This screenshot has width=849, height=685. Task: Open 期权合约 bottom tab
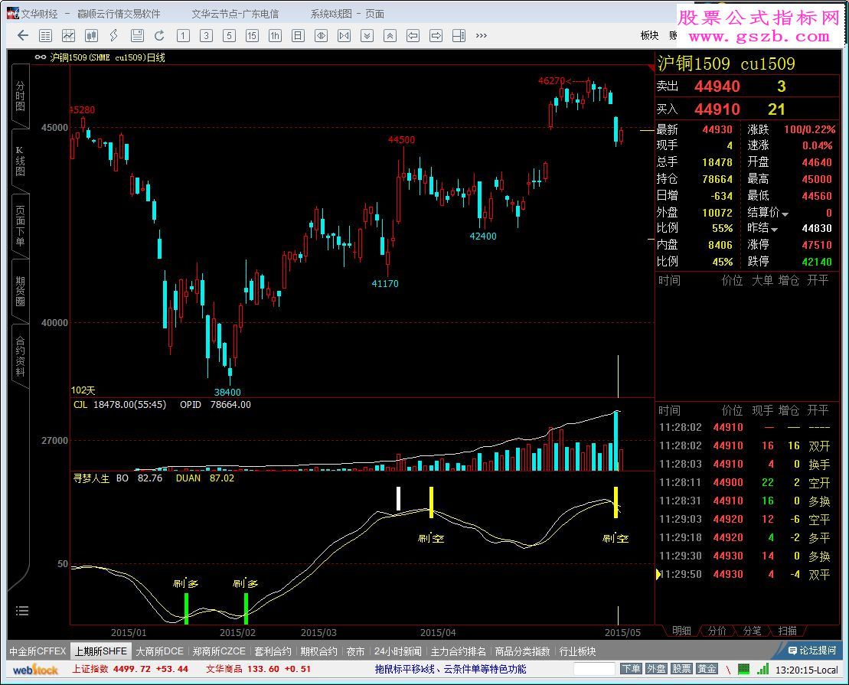[319, 651]
